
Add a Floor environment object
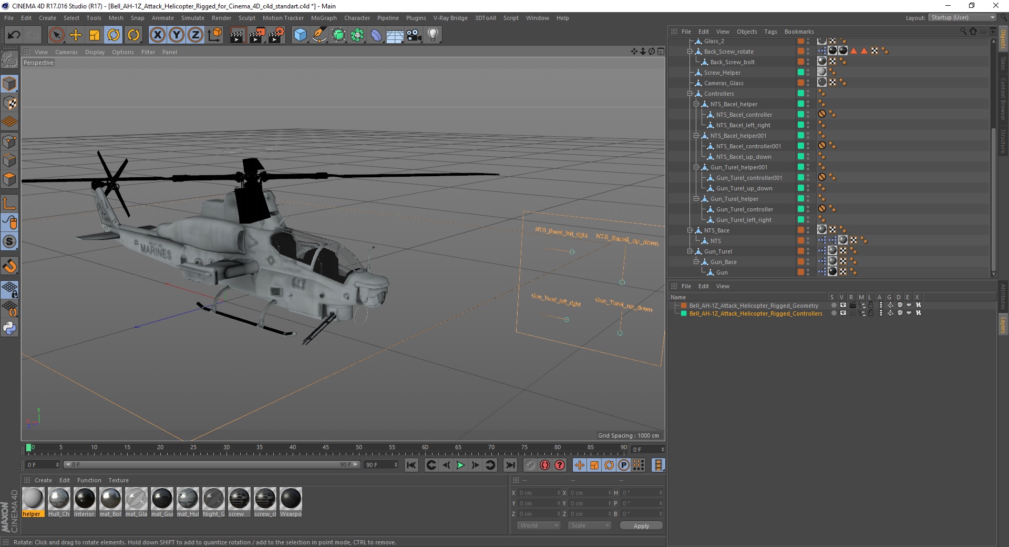(395, 35)
